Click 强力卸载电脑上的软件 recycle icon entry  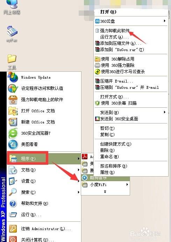coord(44,100)
